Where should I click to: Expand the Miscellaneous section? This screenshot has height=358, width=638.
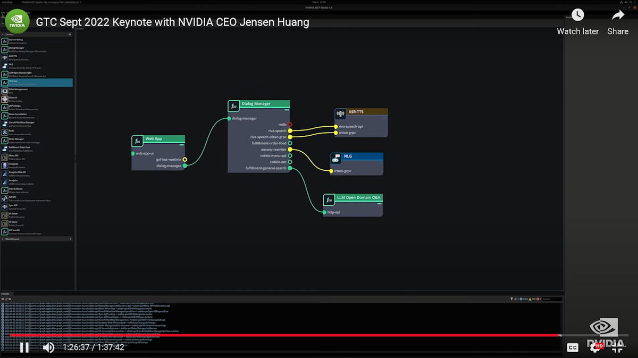pyautogui.click(x=3, y=239)
